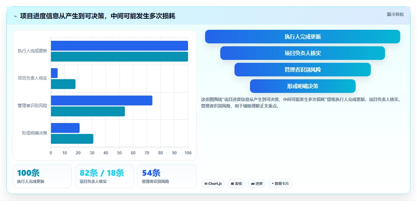Image resolution: width=417 pixels, height=201 pixels.
Task: Open the 82条 / 18条 stat card
Action: coord(104,176)
